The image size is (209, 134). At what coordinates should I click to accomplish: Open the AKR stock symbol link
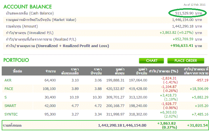point(8,80)
